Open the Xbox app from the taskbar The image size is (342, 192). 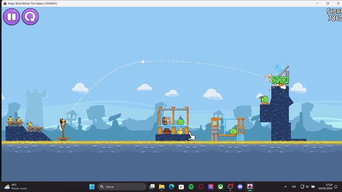[x=221, y=187]
